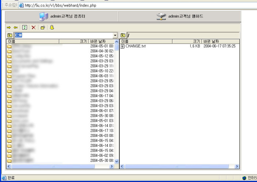Click 완료 status bar text
257x182 pixels.
tap(11, 178)
